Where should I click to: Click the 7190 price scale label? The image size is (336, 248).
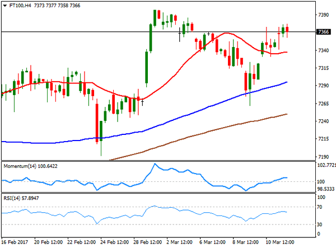tap(323, 157)
